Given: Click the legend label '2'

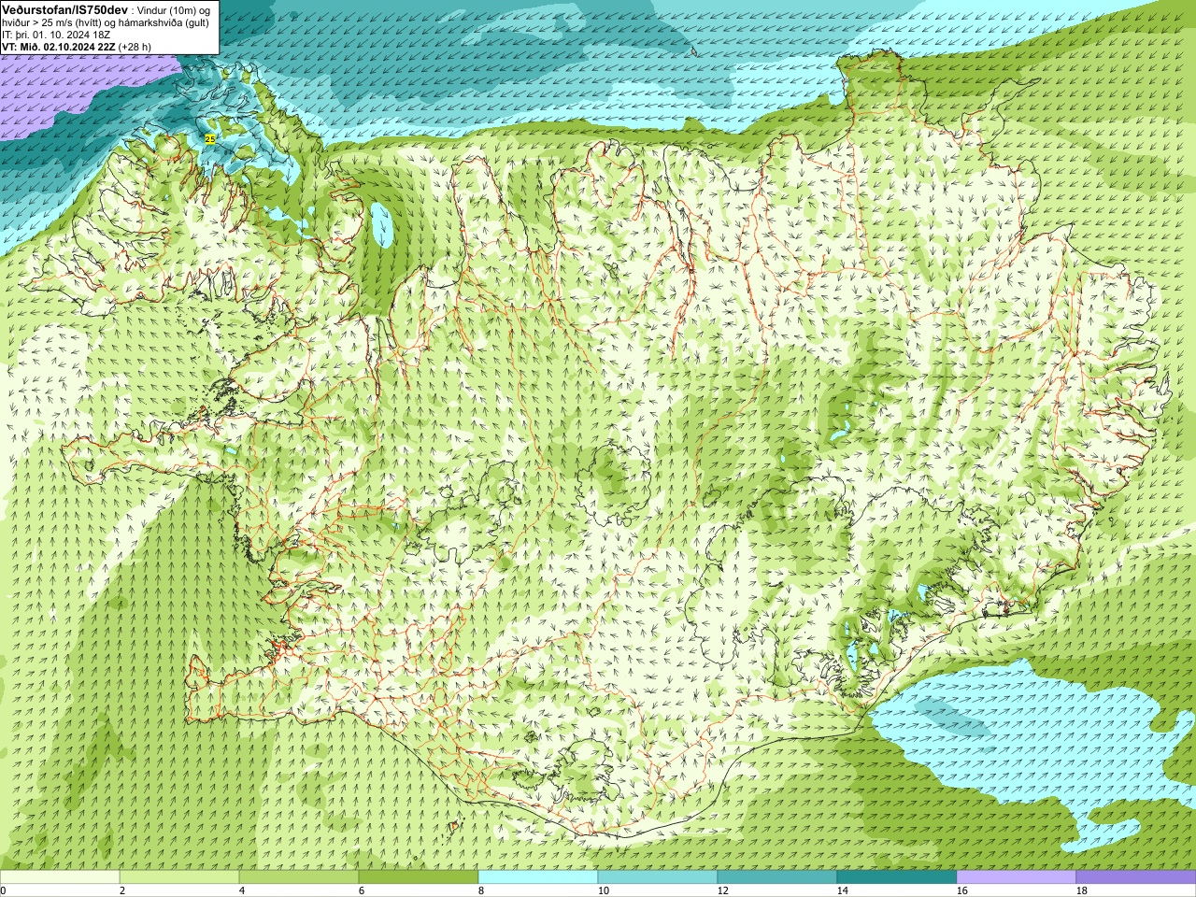Looking at the screenshot, I should click(x=122, y=890).
